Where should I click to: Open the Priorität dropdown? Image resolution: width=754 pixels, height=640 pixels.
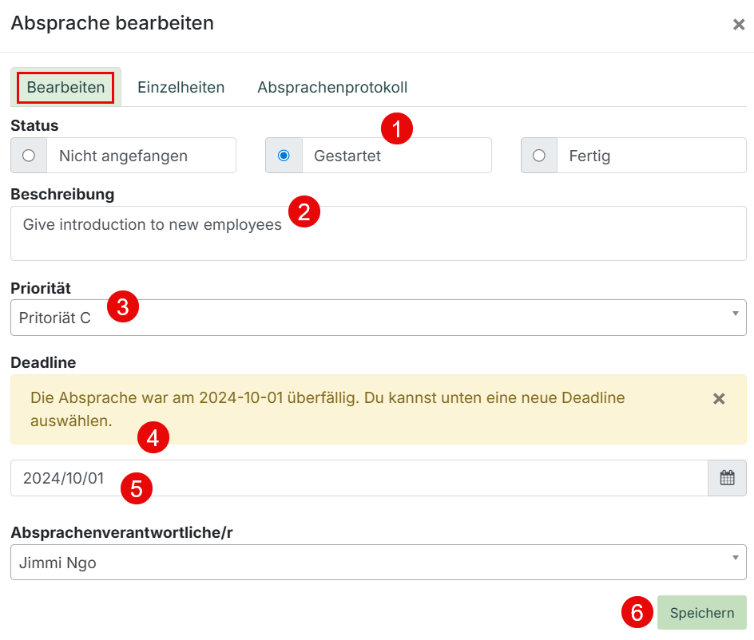(379, 318)
